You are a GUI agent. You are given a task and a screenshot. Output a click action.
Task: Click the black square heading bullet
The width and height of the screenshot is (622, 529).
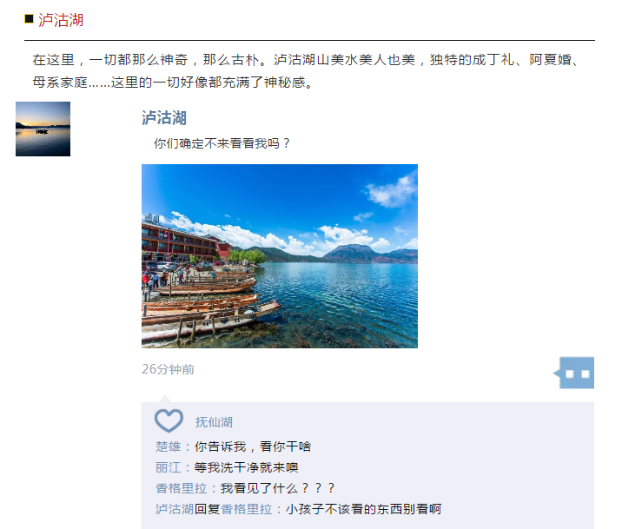coord(29,18)
